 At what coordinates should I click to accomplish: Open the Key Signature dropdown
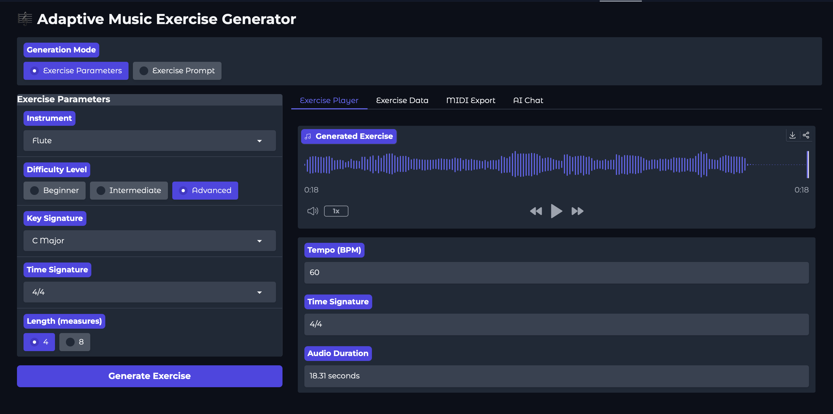click(x=149, y=241)
